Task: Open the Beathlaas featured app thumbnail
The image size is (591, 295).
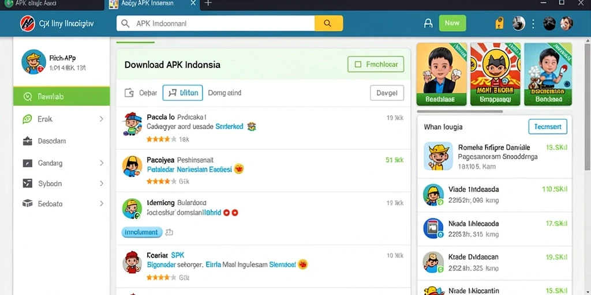Action: 442,74
